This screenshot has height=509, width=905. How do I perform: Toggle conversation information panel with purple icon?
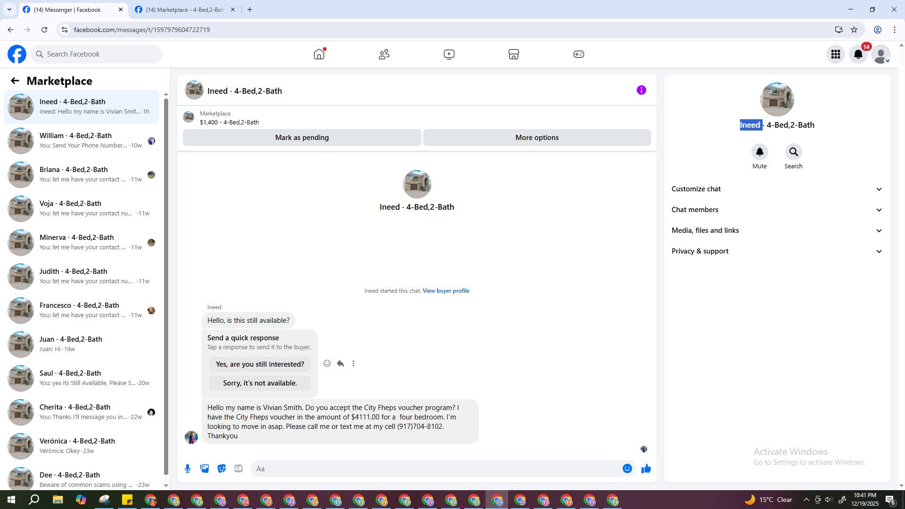641,90
